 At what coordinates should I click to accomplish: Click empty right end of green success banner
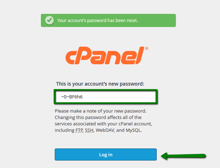[x=160, y=21]
